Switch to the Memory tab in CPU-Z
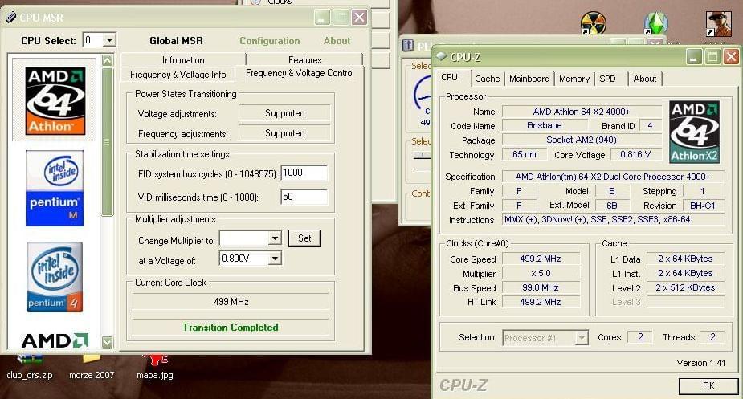743x399 pixels. [574, 79]
